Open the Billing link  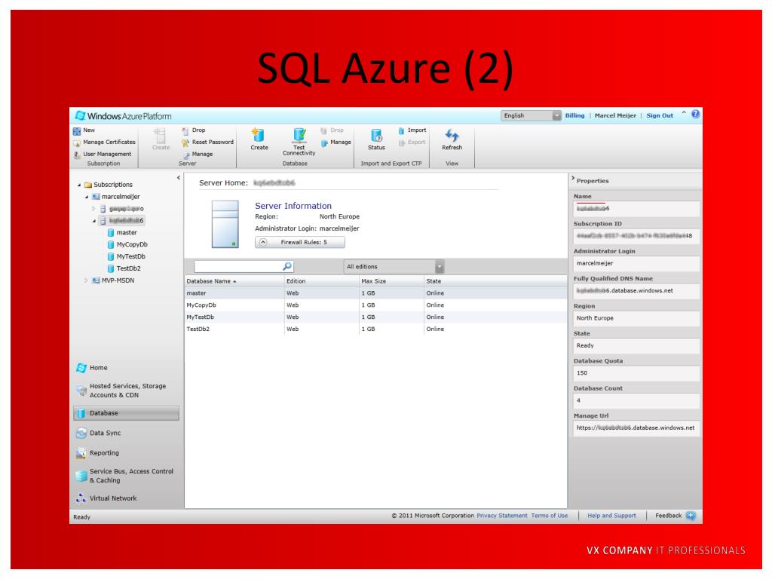pyautogui.click(x=574, y=115)
